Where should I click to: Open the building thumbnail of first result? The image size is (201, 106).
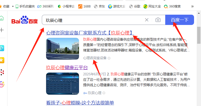pos(63,49)
